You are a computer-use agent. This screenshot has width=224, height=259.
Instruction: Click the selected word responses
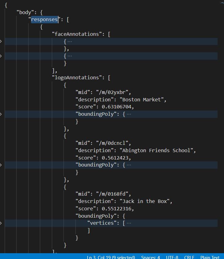coord(44,20)
